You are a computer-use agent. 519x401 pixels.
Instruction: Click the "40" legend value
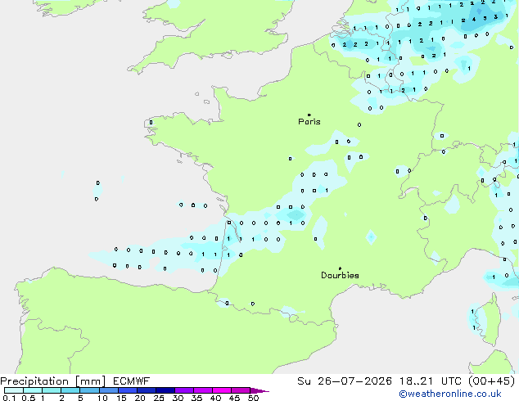point(215,398)
